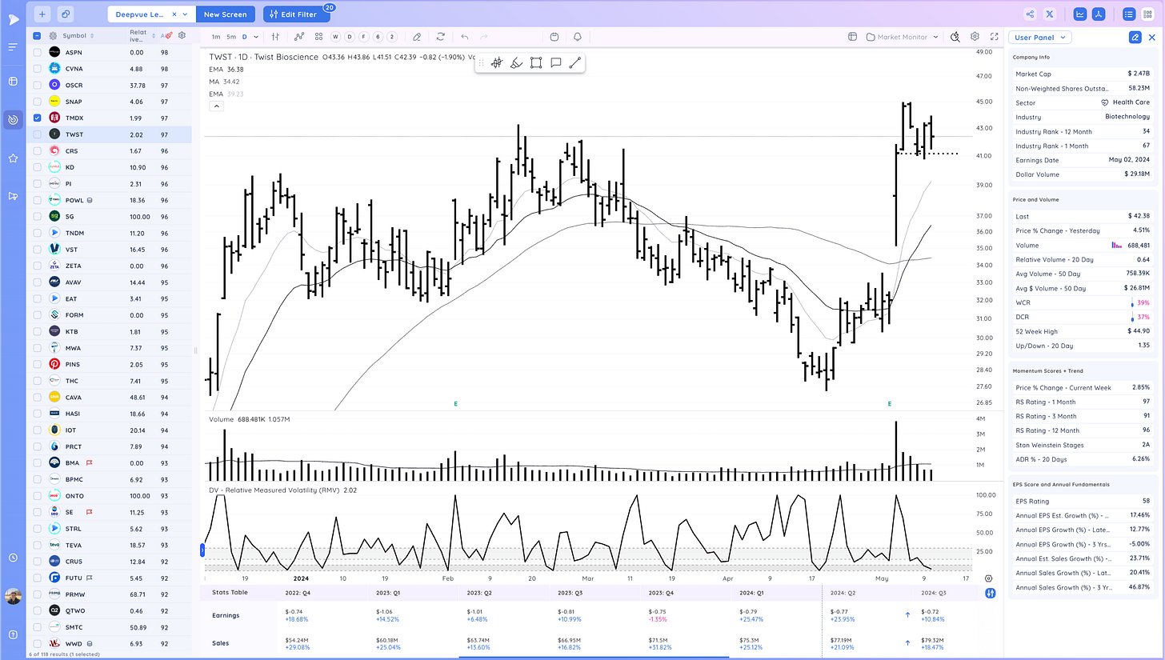Check the CVNA row checkbox
Image resolution: width=1165 pixels, height=660 pixels.
pyautogui.click(x=37, y=68)
